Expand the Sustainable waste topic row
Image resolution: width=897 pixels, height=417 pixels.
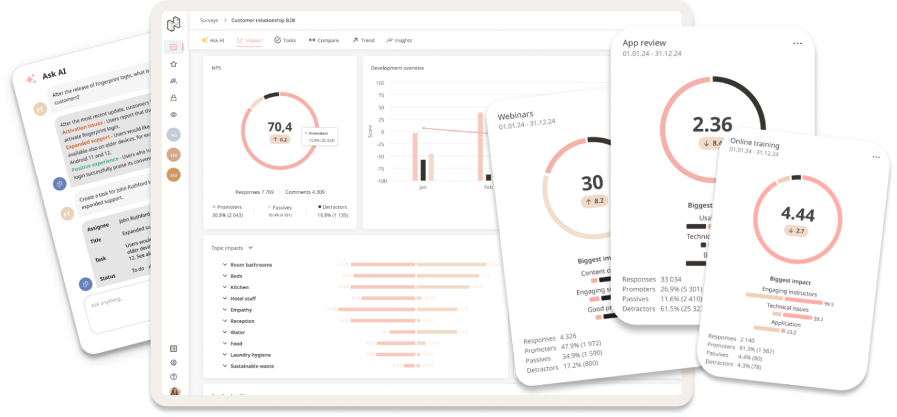(224, 366)
